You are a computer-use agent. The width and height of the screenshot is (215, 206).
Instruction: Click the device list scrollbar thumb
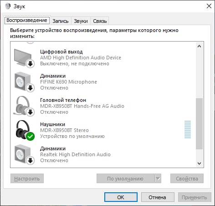pos(200,124)
